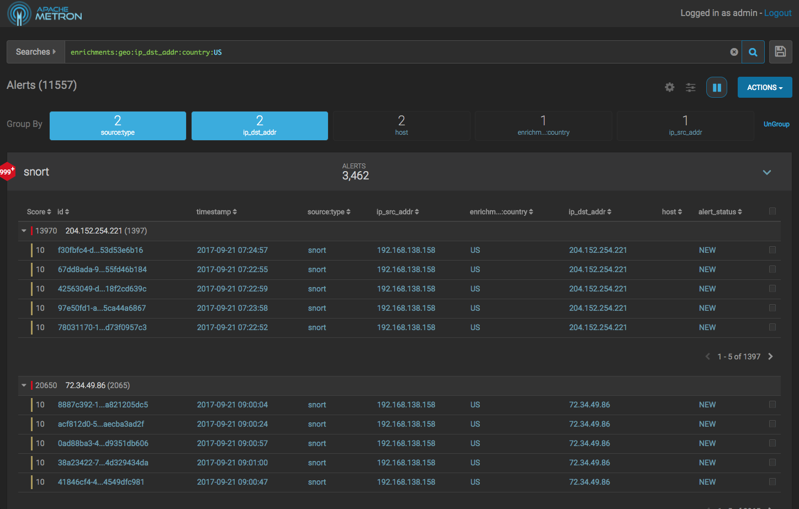This screenshot has width=799, height=509.
Task: Click ip_dst_addr 204.152.254.221 in first row
Action: [598, 250]
